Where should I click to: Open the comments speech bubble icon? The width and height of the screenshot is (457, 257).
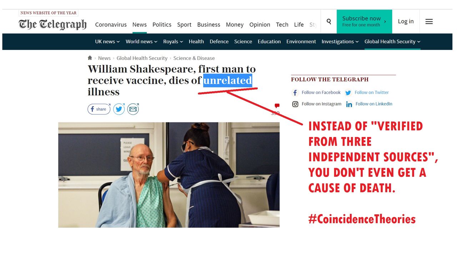(277, 106)
